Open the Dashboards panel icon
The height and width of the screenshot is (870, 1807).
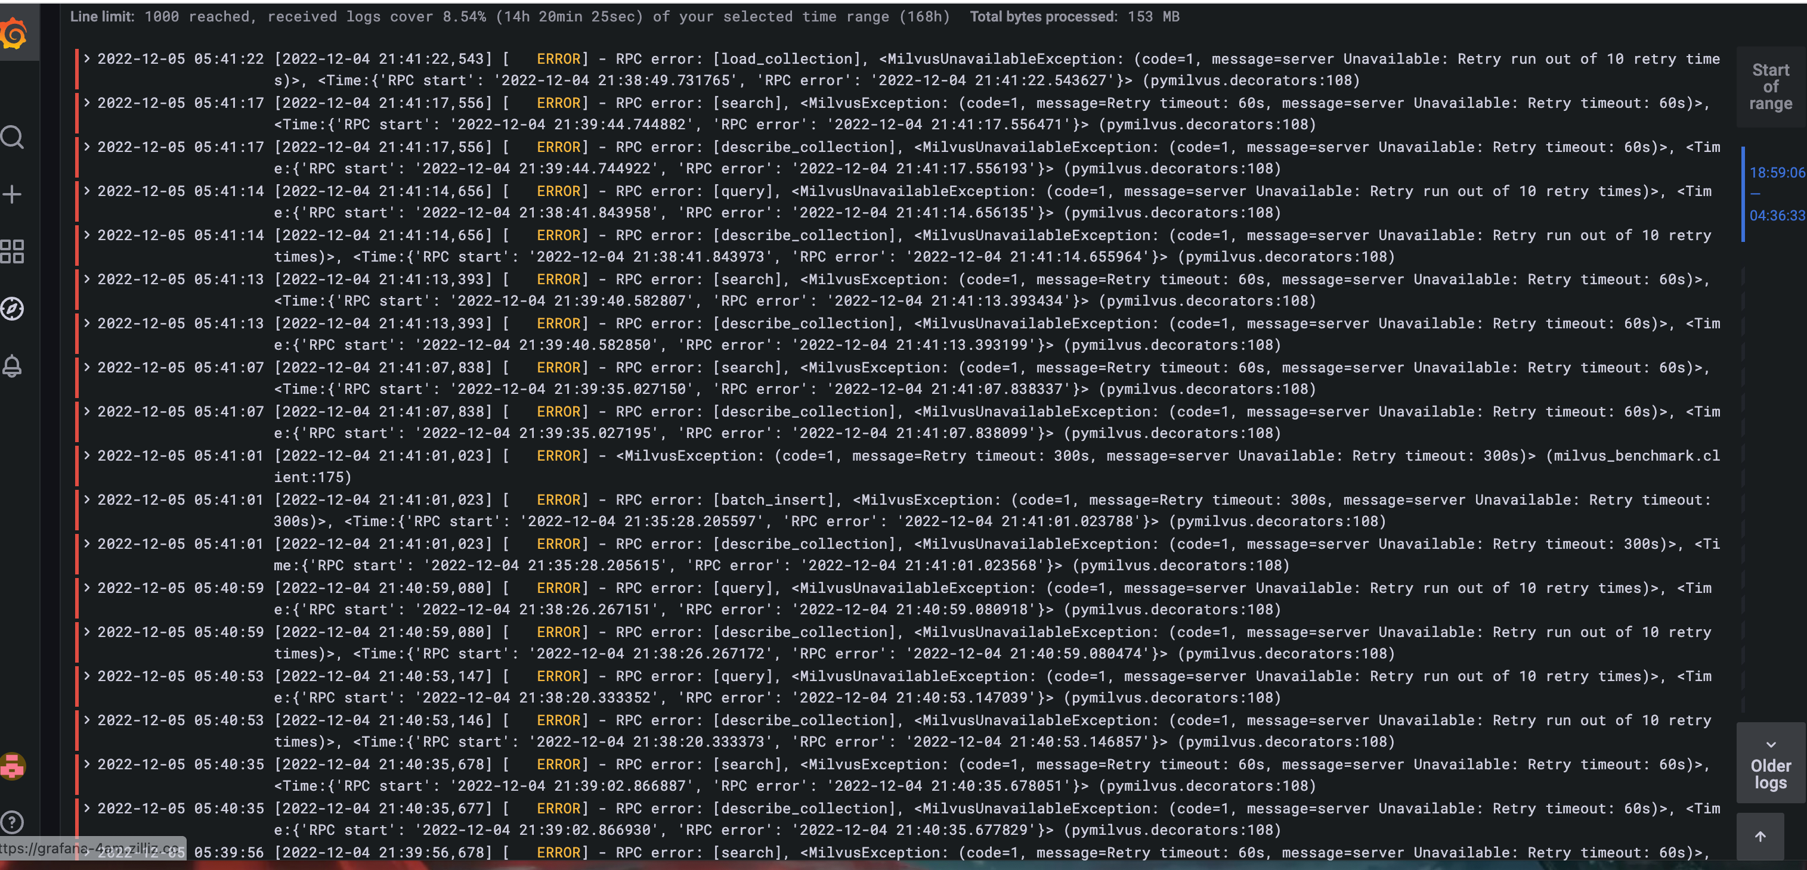pyautogui.click(x=13, y=251)
